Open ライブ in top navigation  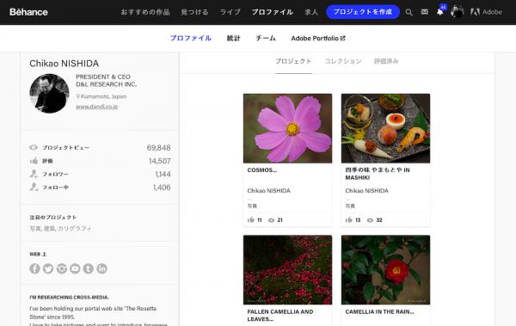(x=230, y=12)
